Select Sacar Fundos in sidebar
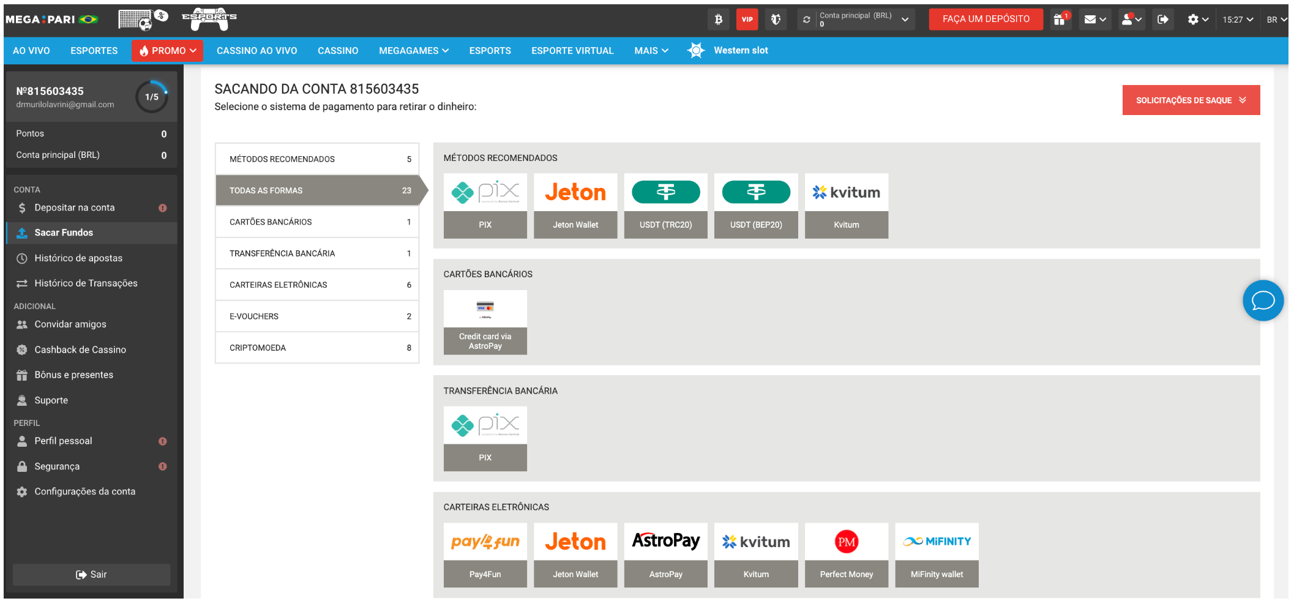1294x601 pixels. click(x=91, y=233)
